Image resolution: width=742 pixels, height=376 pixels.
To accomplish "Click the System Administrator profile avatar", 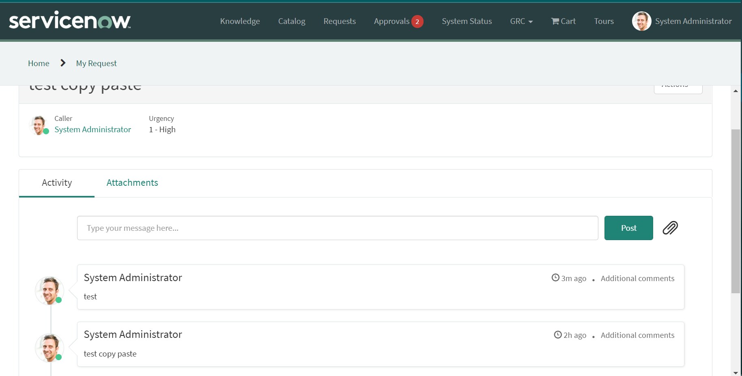I will (x=641, y=21).
